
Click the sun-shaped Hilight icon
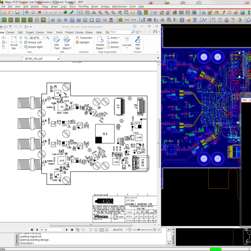click(x=230, y=13)
